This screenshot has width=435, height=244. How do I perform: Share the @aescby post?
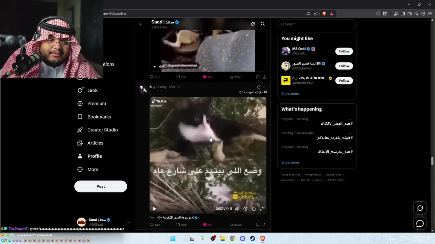click(265, 225)
